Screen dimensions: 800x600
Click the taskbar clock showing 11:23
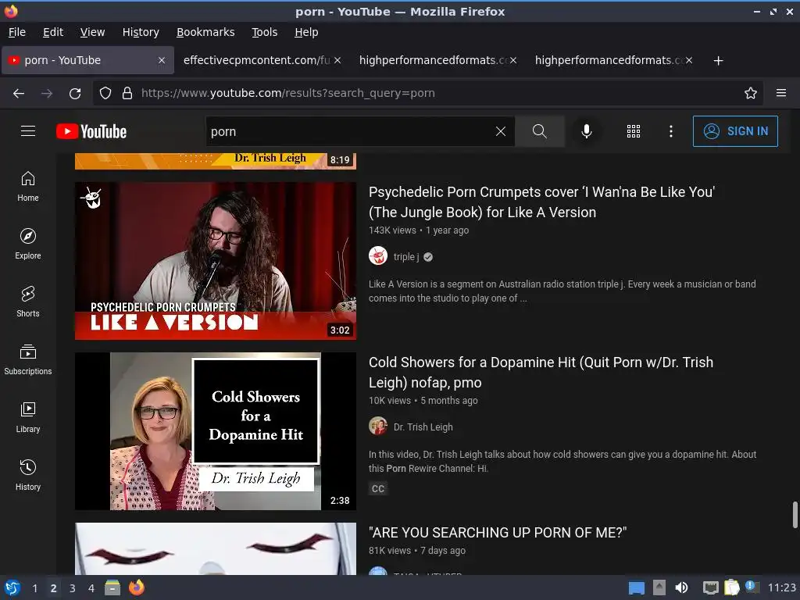point(781,588)
